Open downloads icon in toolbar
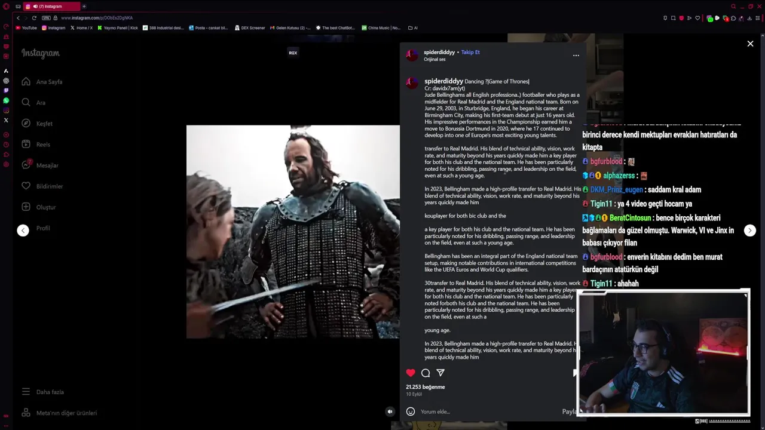The width and height of the screenshot is (765, 430). [749, 18]
